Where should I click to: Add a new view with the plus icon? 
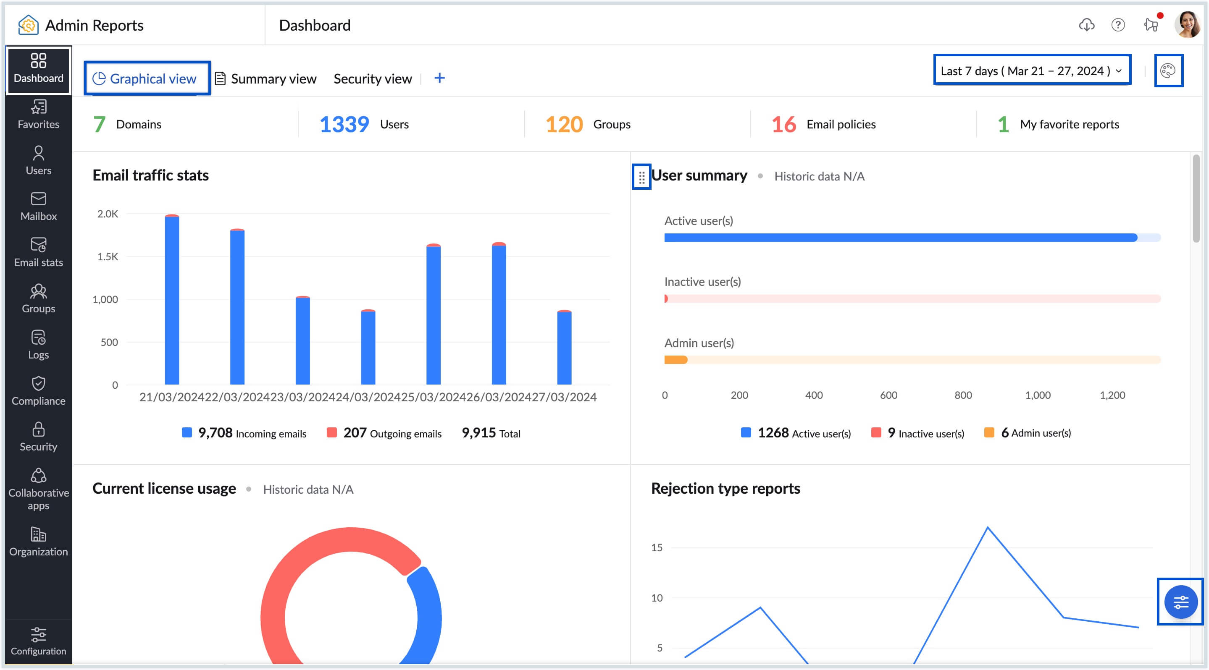click(x=439, y=79)
